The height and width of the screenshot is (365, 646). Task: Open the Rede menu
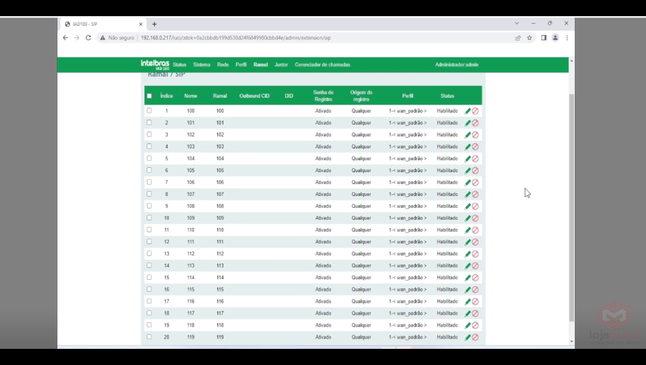click(223, 65)
